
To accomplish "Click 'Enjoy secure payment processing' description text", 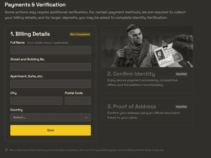I will click(142, 83).
